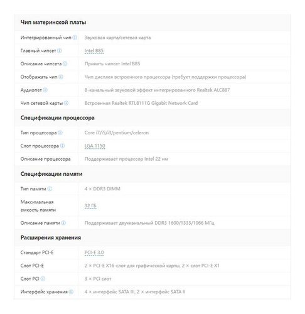Open the PCI-E 3.0 standard link

pos(94,252)
